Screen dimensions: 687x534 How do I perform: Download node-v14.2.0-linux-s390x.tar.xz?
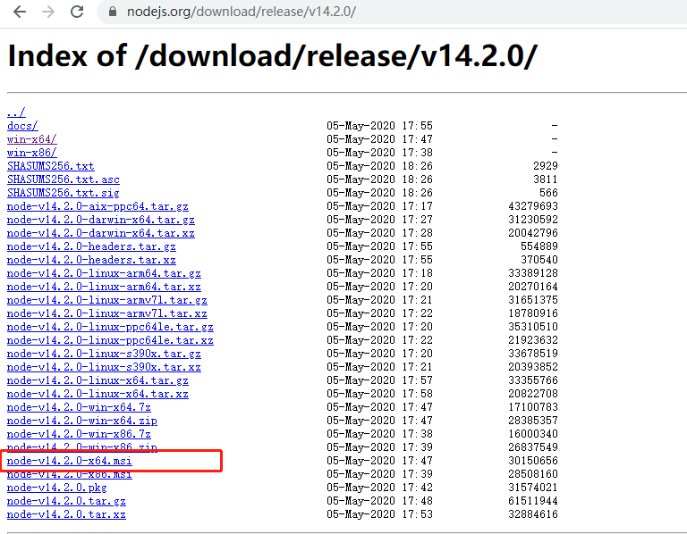click(x=104, y=367)
